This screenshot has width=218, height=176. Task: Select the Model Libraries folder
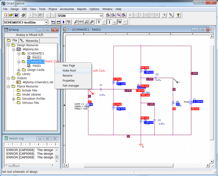[x=31, y=95]
